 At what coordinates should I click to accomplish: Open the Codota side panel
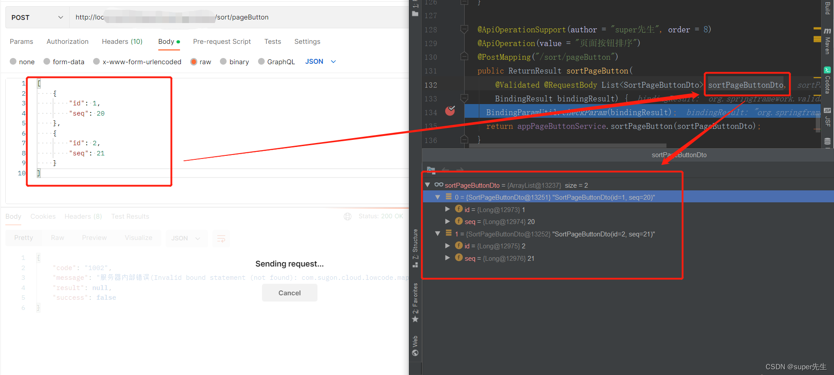tap(827, 81)
